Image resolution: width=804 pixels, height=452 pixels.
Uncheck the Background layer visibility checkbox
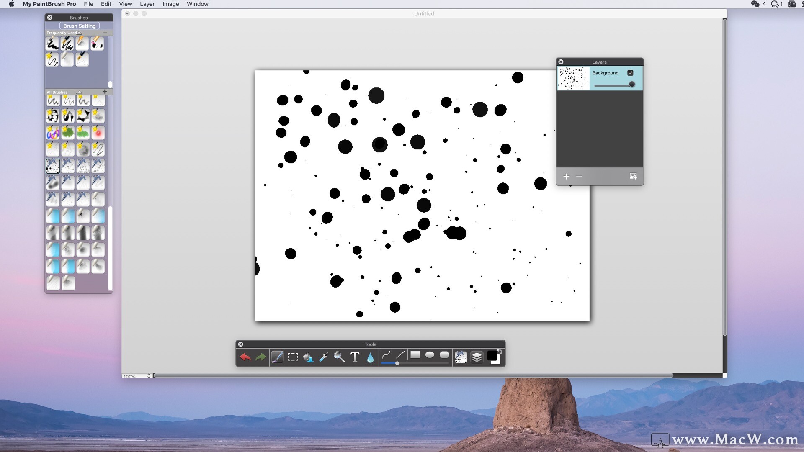click(x=630, y=73)
